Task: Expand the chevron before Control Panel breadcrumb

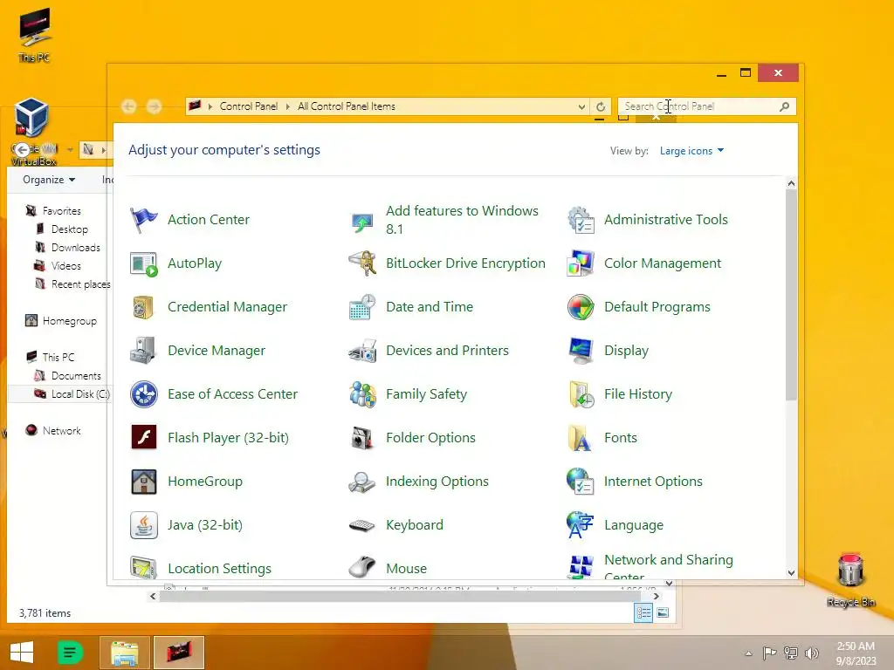Action: pos(210,106)
